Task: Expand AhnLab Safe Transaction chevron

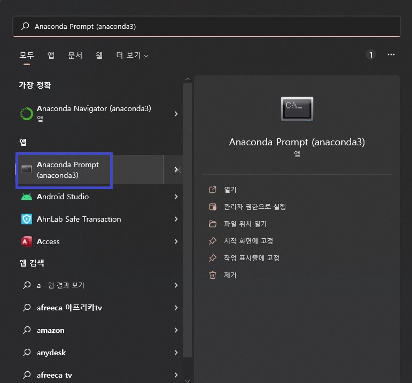Action: click(176, 219)
